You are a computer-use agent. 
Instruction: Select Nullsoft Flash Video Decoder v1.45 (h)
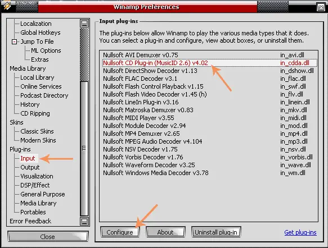[210, 94]
